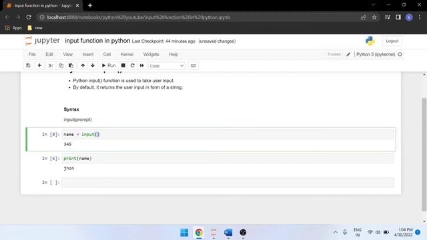
Task: Click the share page icon in address bar
Action: pyautogui.click(x=363, y=17)
